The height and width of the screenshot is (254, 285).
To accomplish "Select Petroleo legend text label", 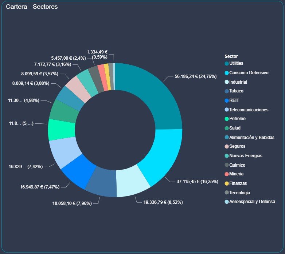I will (237, 119).
